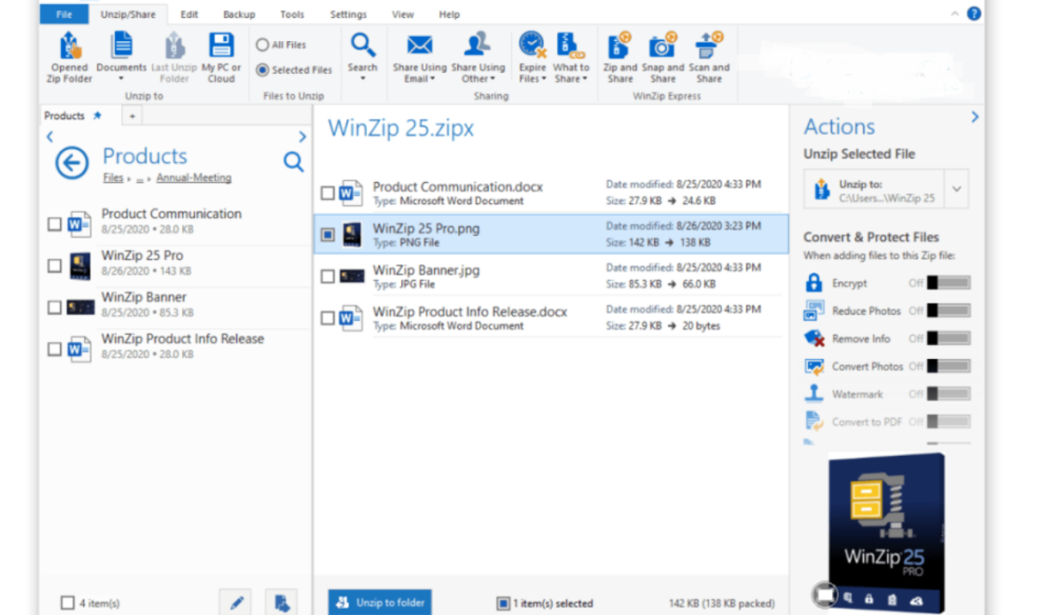Check WinZip Product Info Release in Products pane

[54, 349]
